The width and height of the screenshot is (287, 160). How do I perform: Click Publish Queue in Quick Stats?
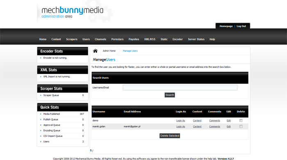point(50,120)
